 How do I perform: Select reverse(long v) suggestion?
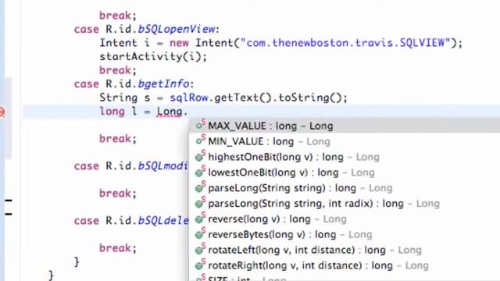[345, 219]
